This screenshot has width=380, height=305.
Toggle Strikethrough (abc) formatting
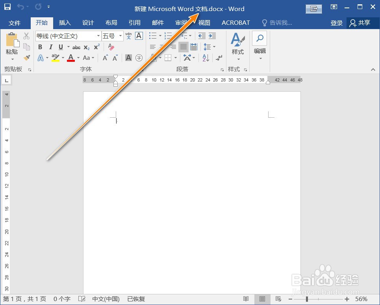[76, 48]
